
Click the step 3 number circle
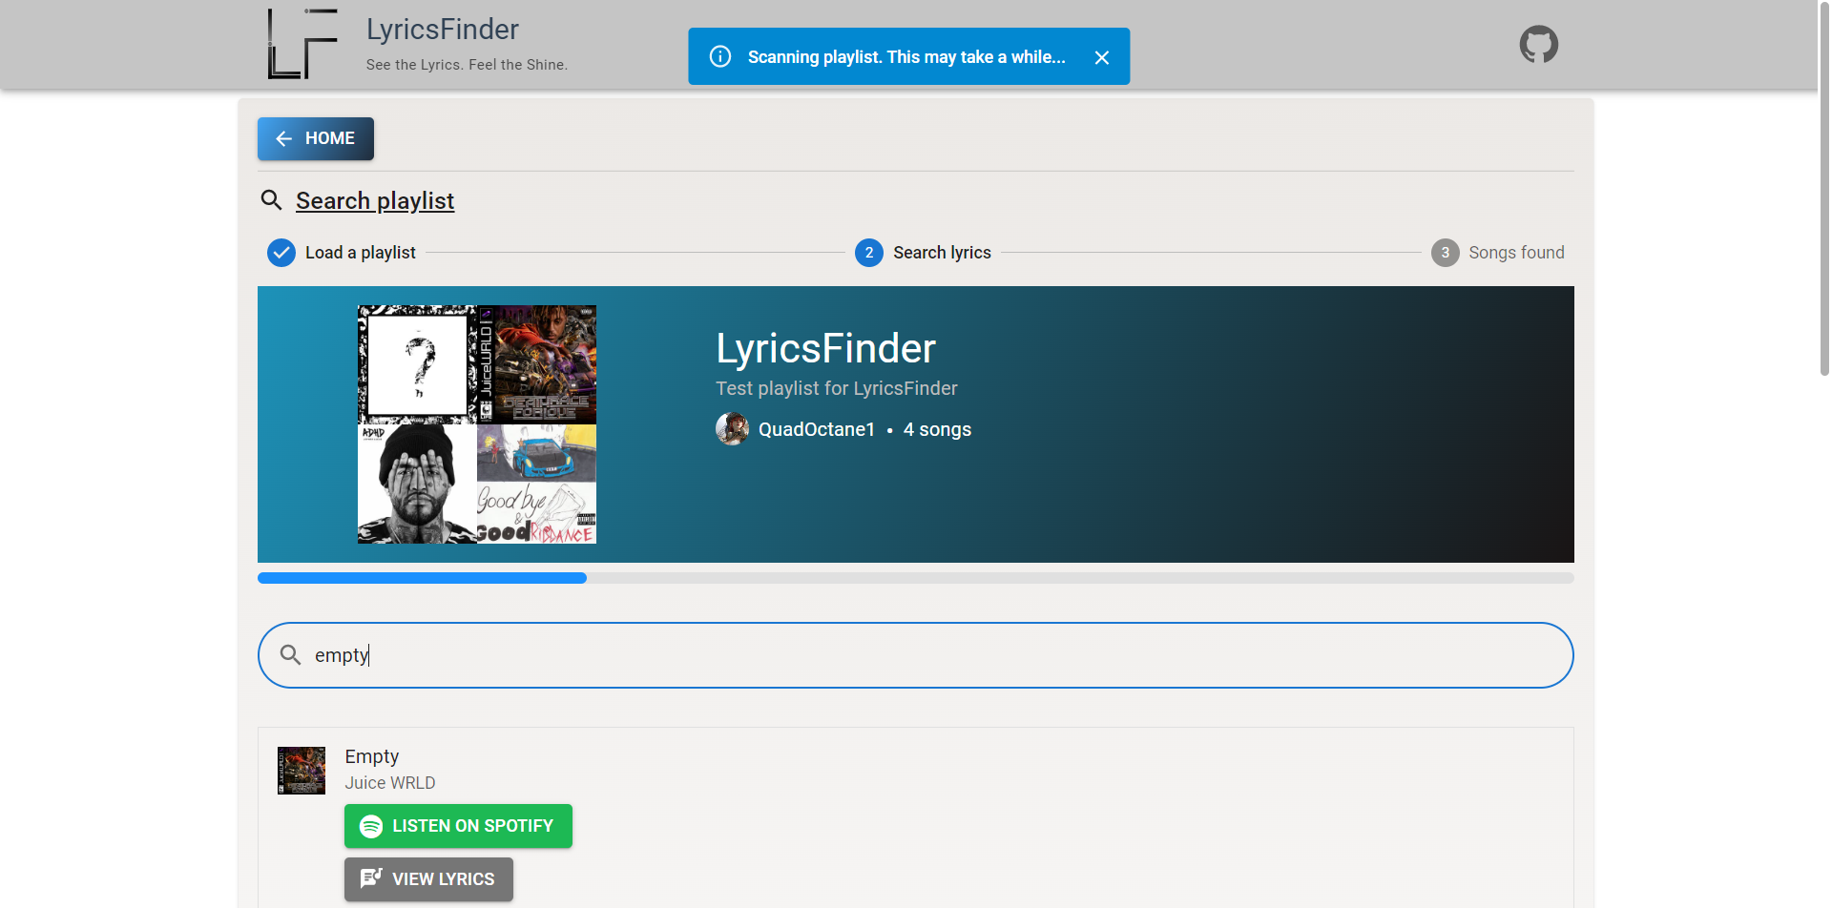[x=1445, y=253]
